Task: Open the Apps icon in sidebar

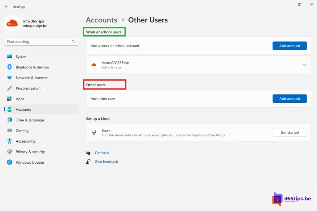Action: 10,99
